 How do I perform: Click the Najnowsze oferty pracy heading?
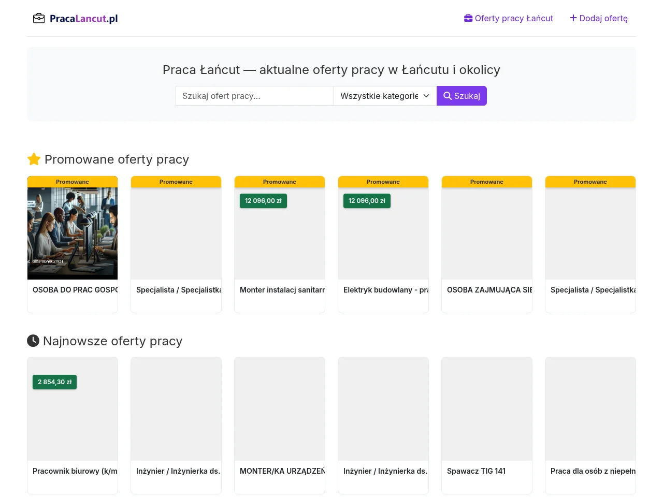[x=113, y=341]
